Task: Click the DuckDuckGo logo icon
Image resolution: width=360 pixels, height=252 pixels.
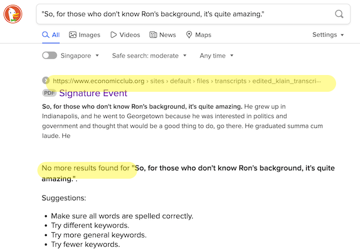Action: pyautogui.click(x=13, y=14)
